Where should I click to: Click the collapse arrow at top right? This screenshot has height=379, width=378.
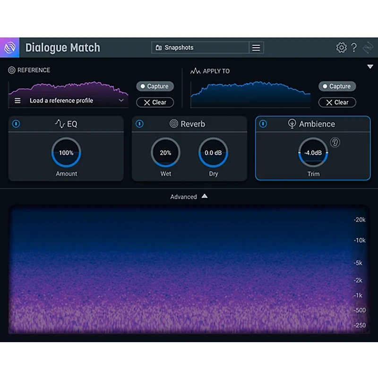click(370, 66)
